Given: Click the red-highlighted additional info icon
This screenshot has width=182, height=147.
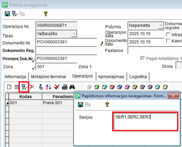Looking at the screenshot, I should point(24,87).
